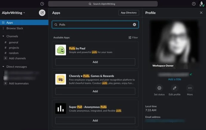Click the Set status smiley icon
Viewport: 206px width, 130px height.
point(159,88)
